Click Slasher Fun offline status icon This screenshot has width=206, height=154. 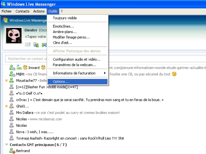coord(12,87)
